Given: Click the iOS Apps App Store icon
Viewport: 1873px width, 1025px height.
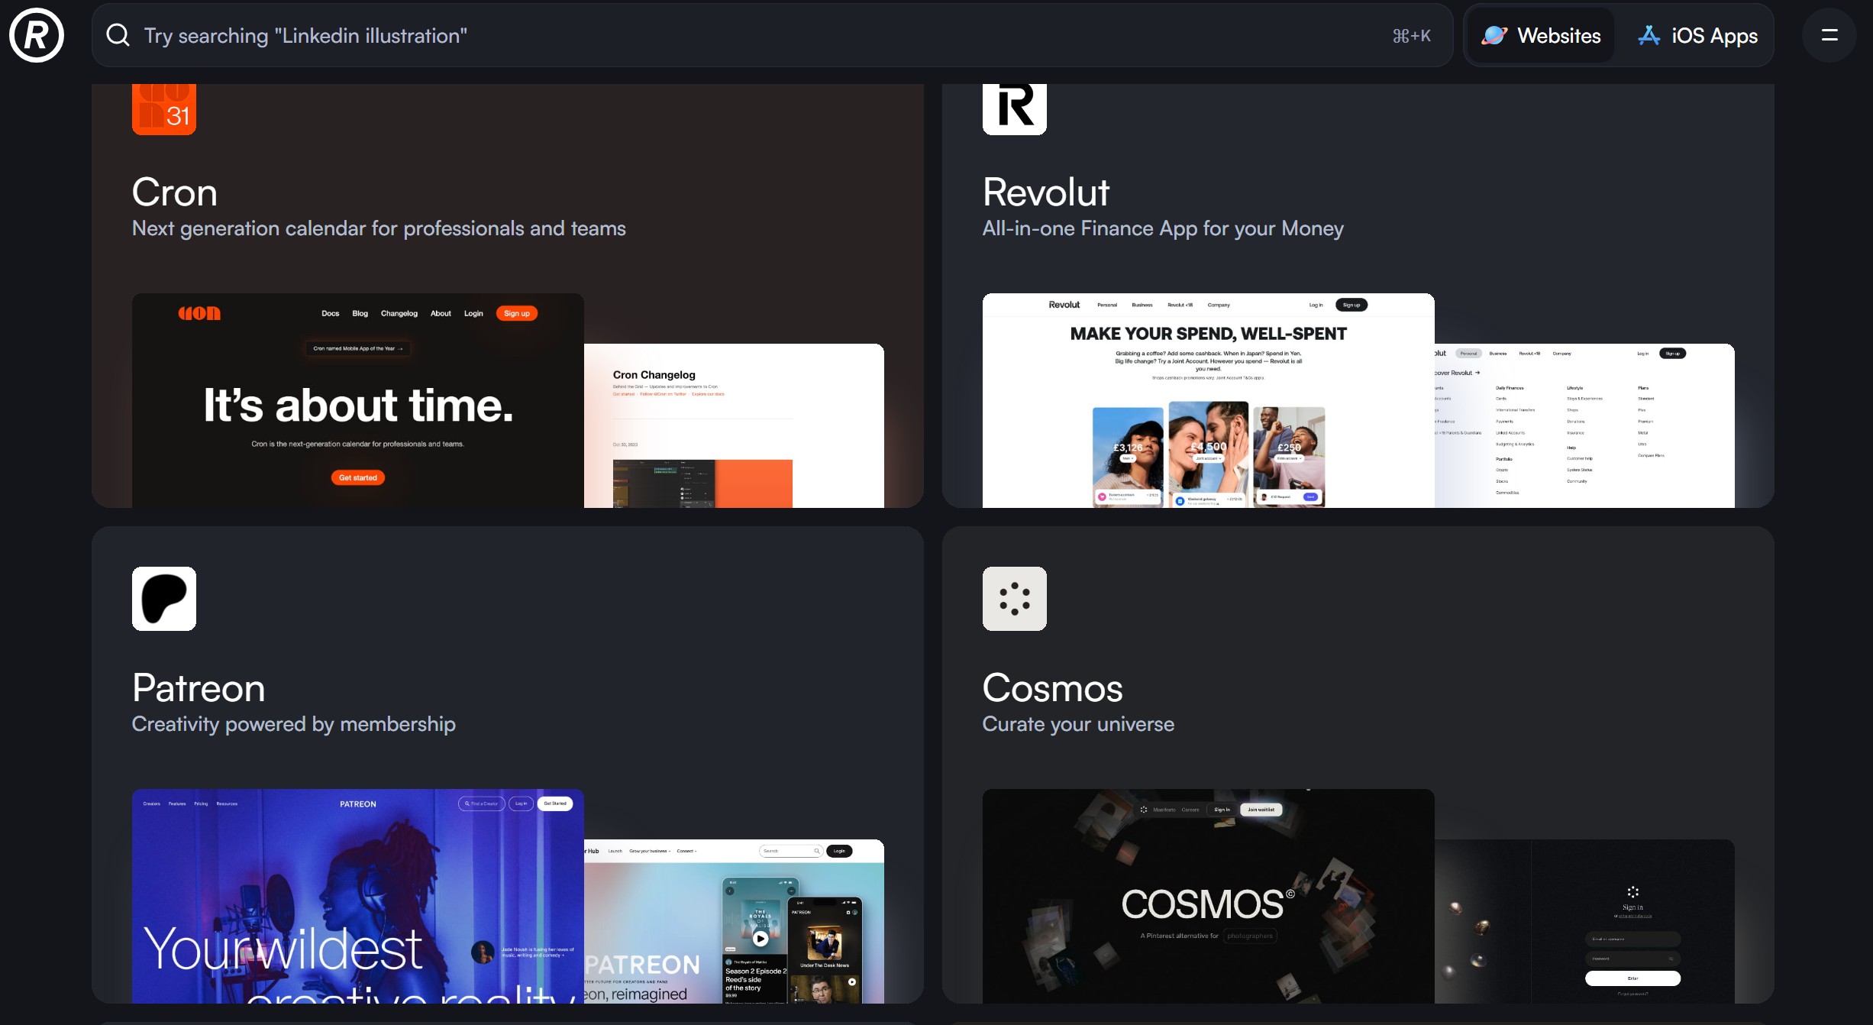Looking at the screenshot, I should [1649, 36].
